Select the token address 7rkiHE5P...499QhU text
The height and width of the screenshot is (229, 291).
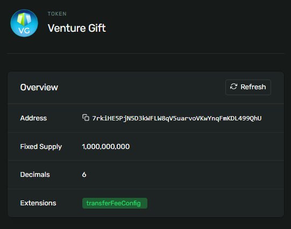pos(177,118)
